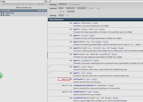Image resolution: width=143 pixels, height=102 pixels.
Task: Open String type link in apply with radix
Action: pyautogui.click(x=84, y=29)
